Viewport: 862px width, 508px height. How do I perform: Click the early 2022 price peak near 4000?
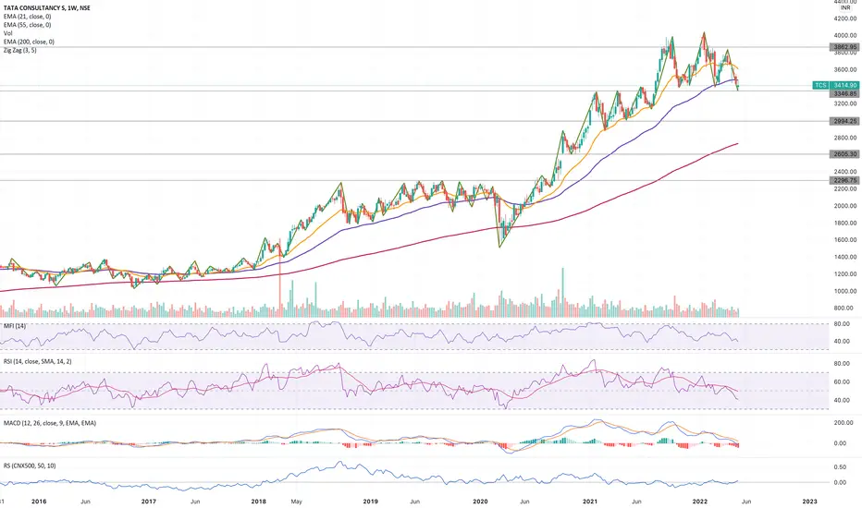click(704, 33)
